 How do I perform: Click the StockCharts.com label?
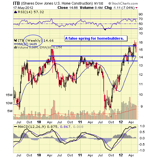tap(123, 4)
